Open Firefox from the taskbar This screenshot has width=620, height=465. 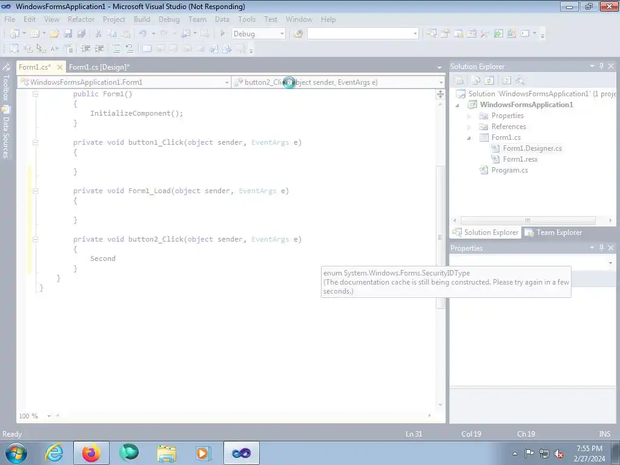click(91, 453)
